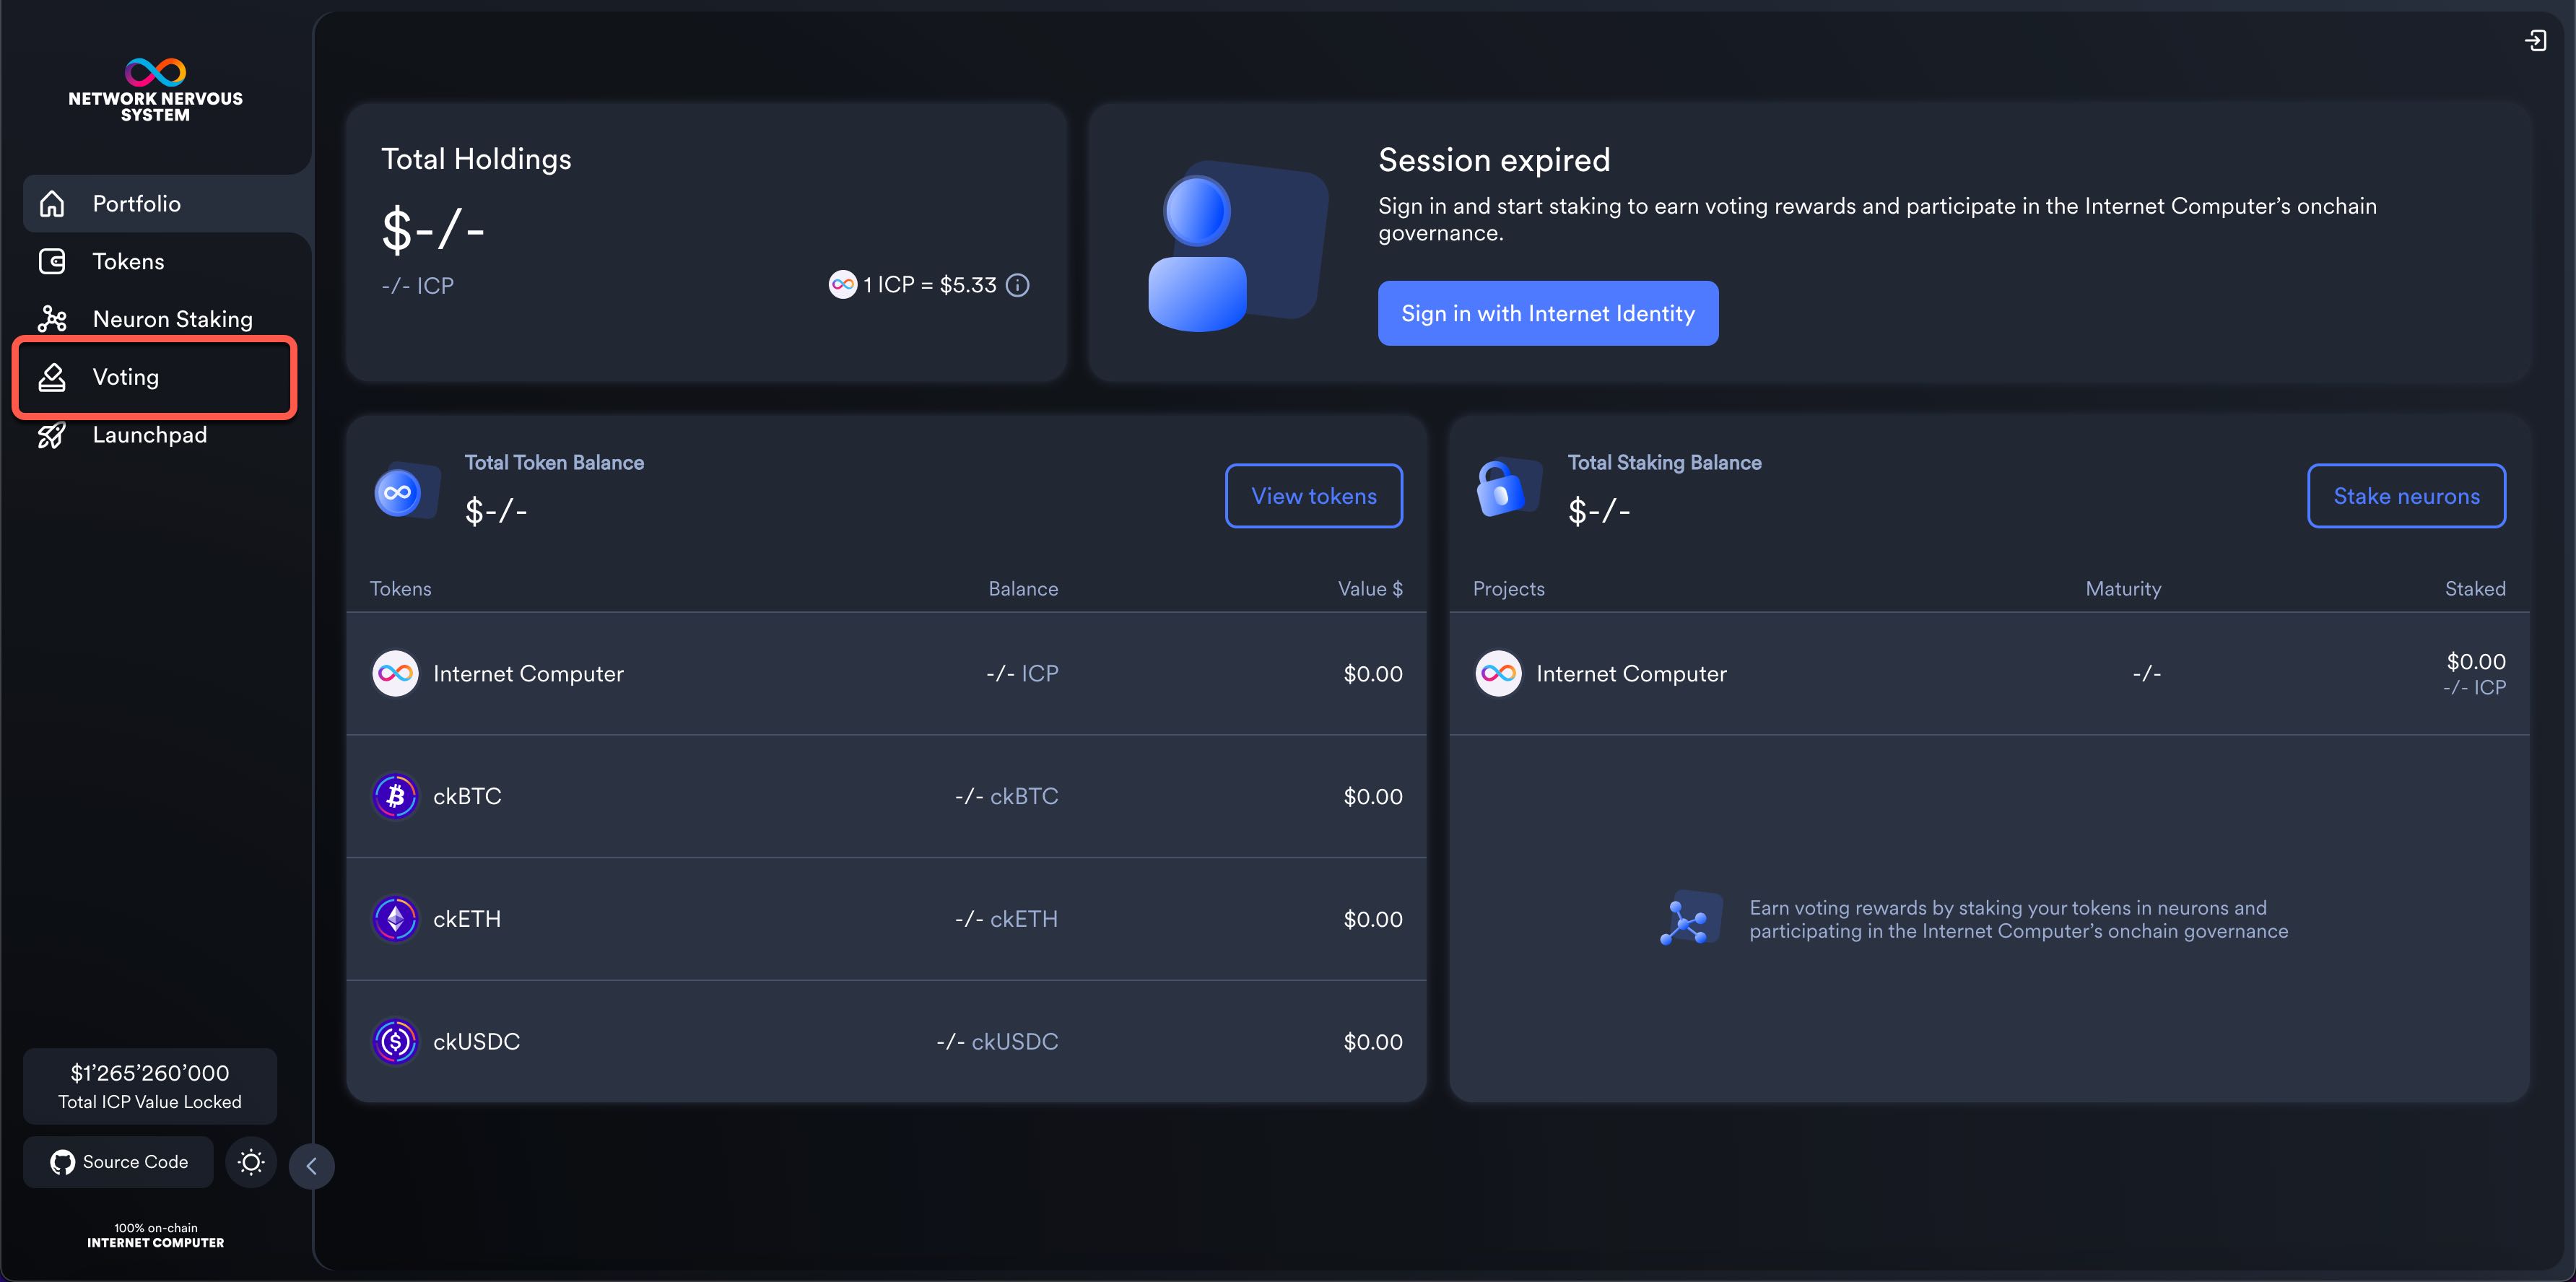This screenshot has height=1282, width=2576.
Task: Open Neuron Staking from the sidebar
Action: (x=172, y=320)
